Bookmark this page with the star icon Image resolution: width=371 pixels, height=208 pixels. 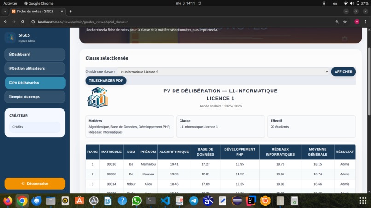(345, 22)
